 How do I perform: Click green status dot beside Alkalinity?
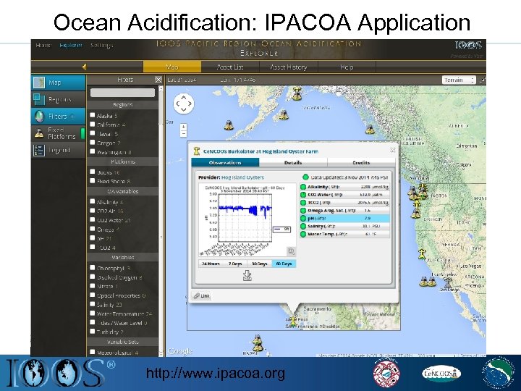pos(303,187)
